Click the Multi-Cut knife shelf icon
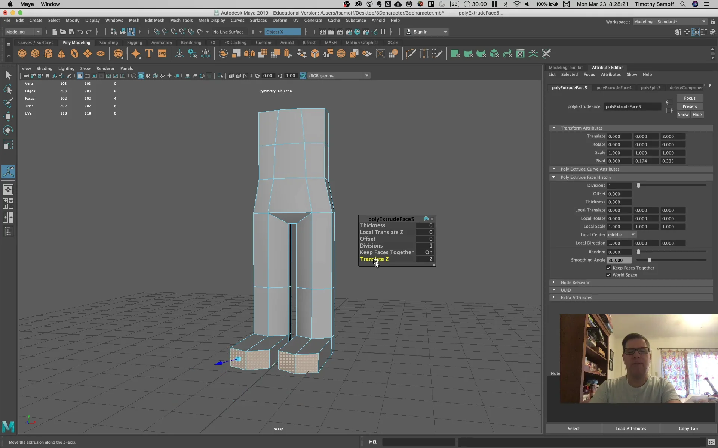 click(411, 54)
